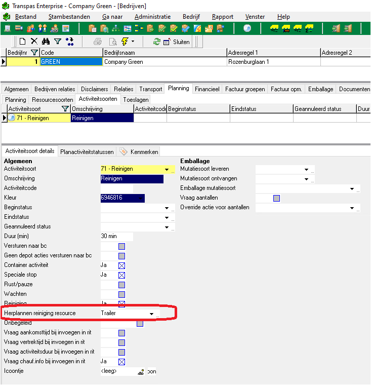Open the Activiteitsoort dropdown showing 71 - Reinigen

click(167, 169)
